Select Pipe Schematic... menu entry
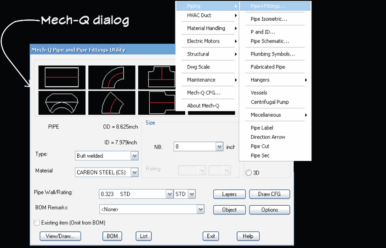 click(275, 41)
